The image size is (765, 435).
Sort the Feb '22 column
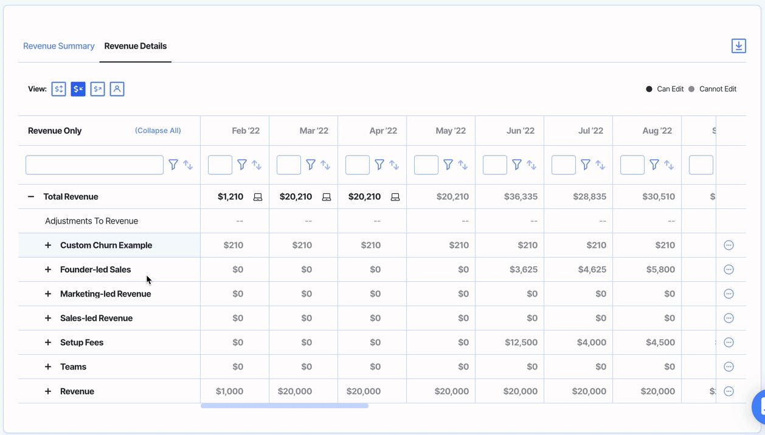coord(257,165)
